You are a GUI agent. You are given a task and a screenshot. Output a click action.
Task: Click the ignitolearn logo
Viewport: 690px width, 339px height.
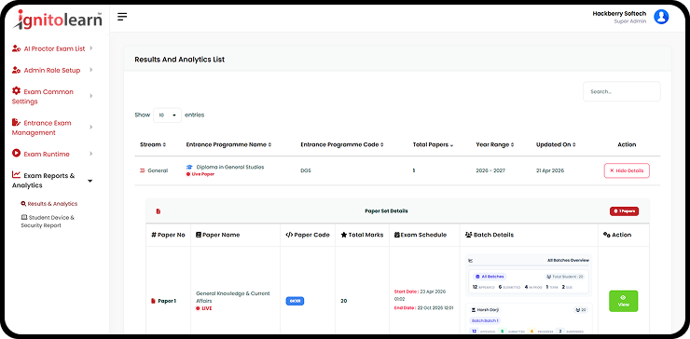[58, 20]
